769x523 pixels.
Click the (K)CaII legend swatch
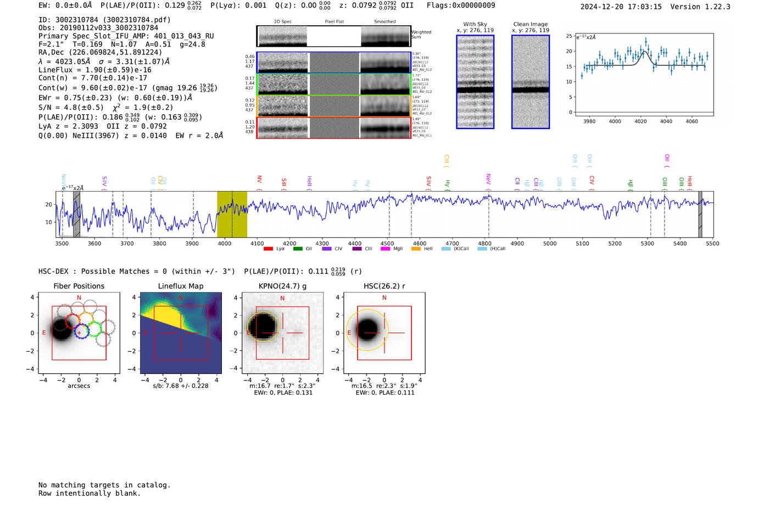(x=446, y=249)
